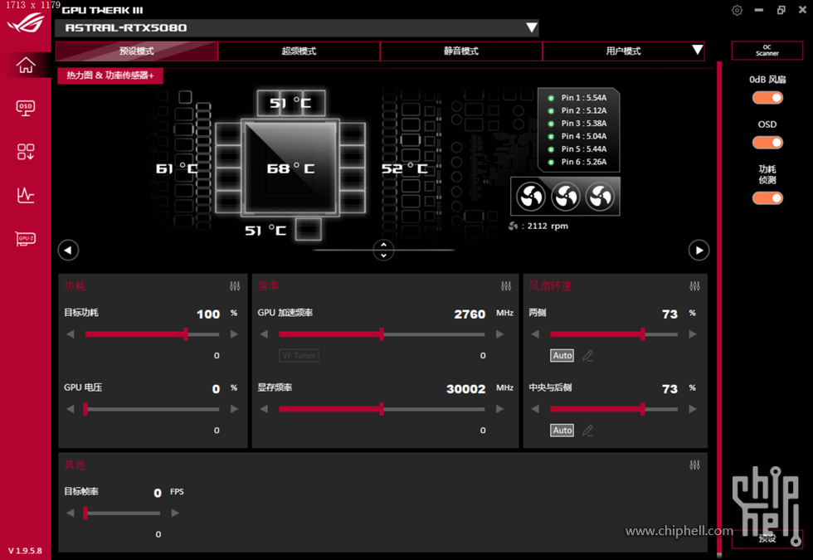Click the first fan icon
Viewport: 813px width, 560px height.
(x=530, y=197)
